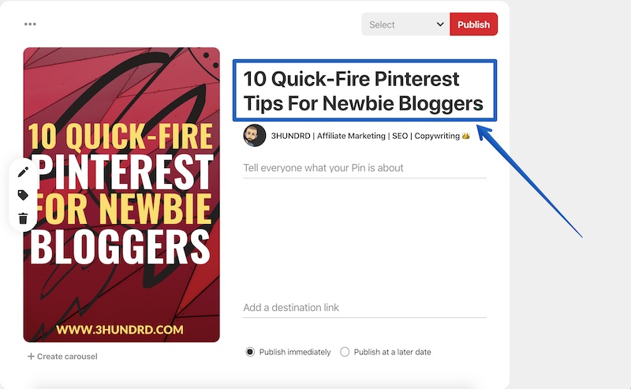Click the pin title text field
Image resolution: width=631 pixels, height=389 pixels.
pyautogui.click(x=364, y=91)
